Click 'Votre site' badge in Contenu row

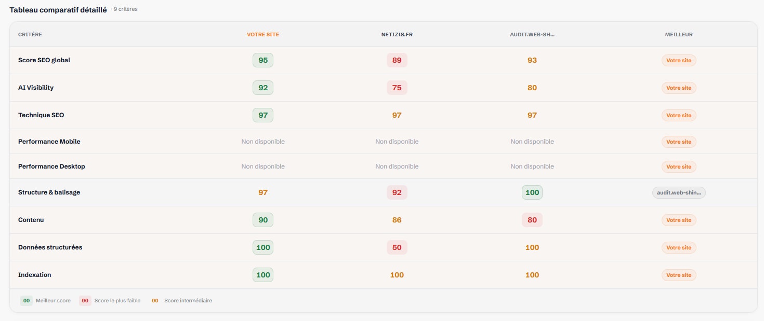click(679, 220)
